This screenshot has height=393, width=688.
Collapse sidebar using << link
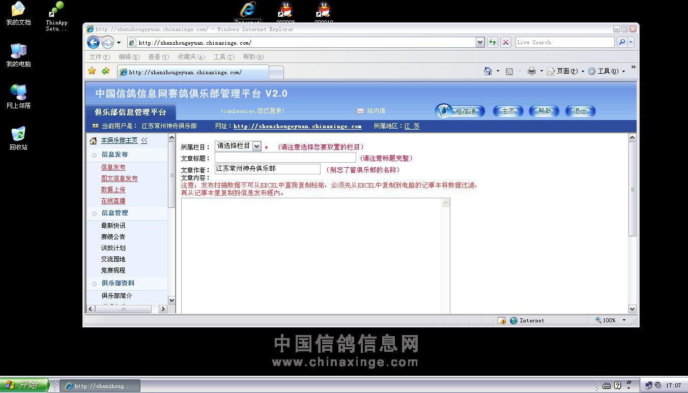tap(144, 140)
